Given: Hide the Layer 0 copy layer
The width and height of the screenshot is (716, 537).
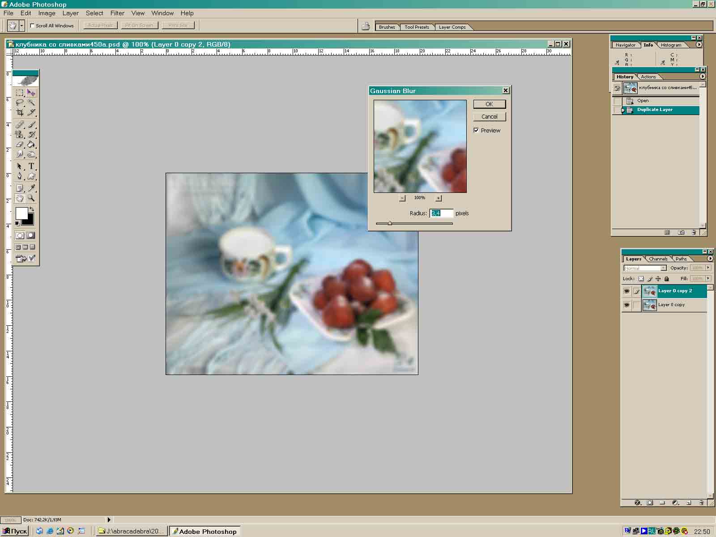Looking at the screenshot, I should point(626,305).
